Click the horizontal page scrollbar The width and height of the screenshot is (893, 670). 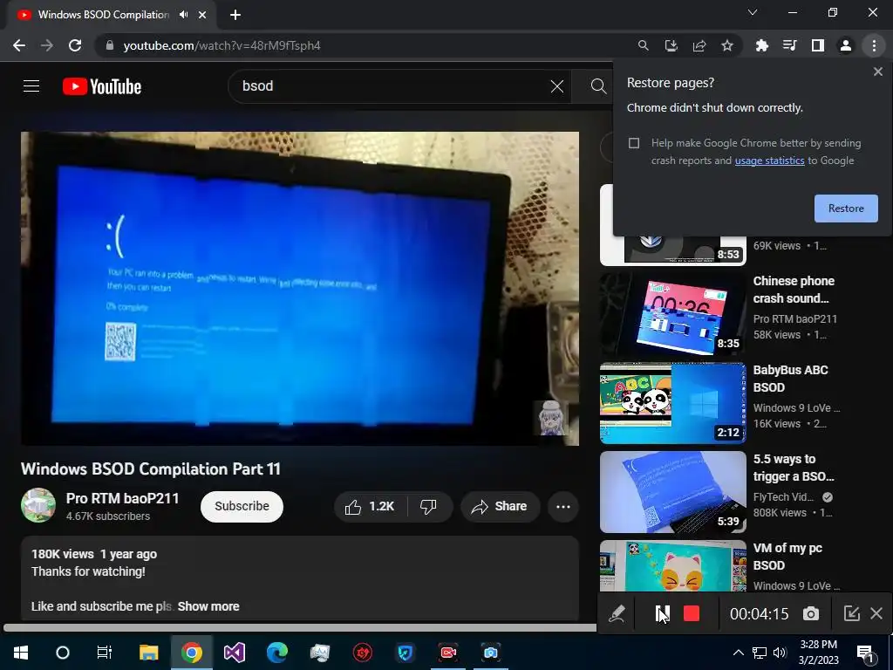coord(300,628)
